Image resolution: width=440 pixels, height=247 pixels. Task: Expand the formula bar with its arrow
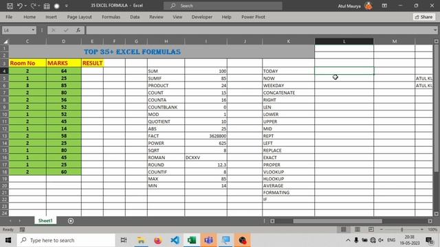click(x=435, y=30)
